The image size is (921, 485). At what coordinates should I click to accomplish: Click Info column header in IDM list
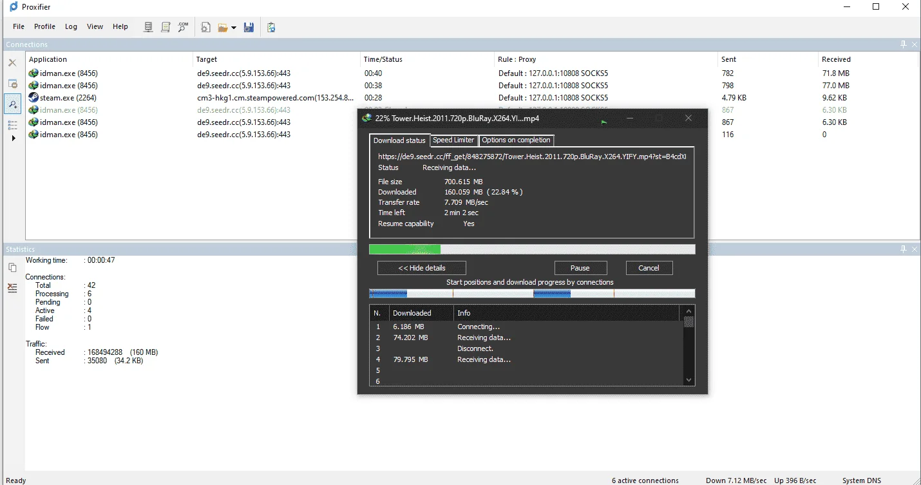point(565,313)
